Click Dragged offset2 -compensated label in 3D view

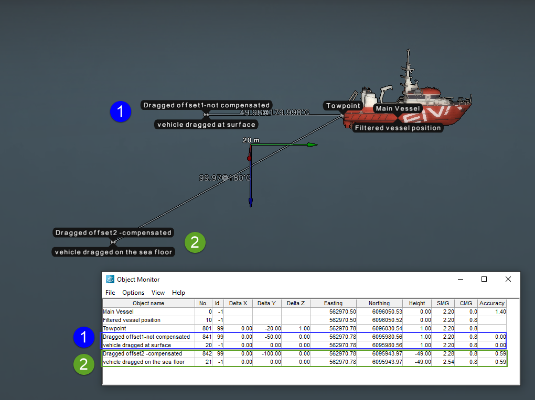[113, 232]
